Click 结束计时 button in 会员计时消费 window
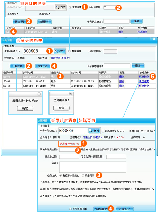 coord(43,66)
